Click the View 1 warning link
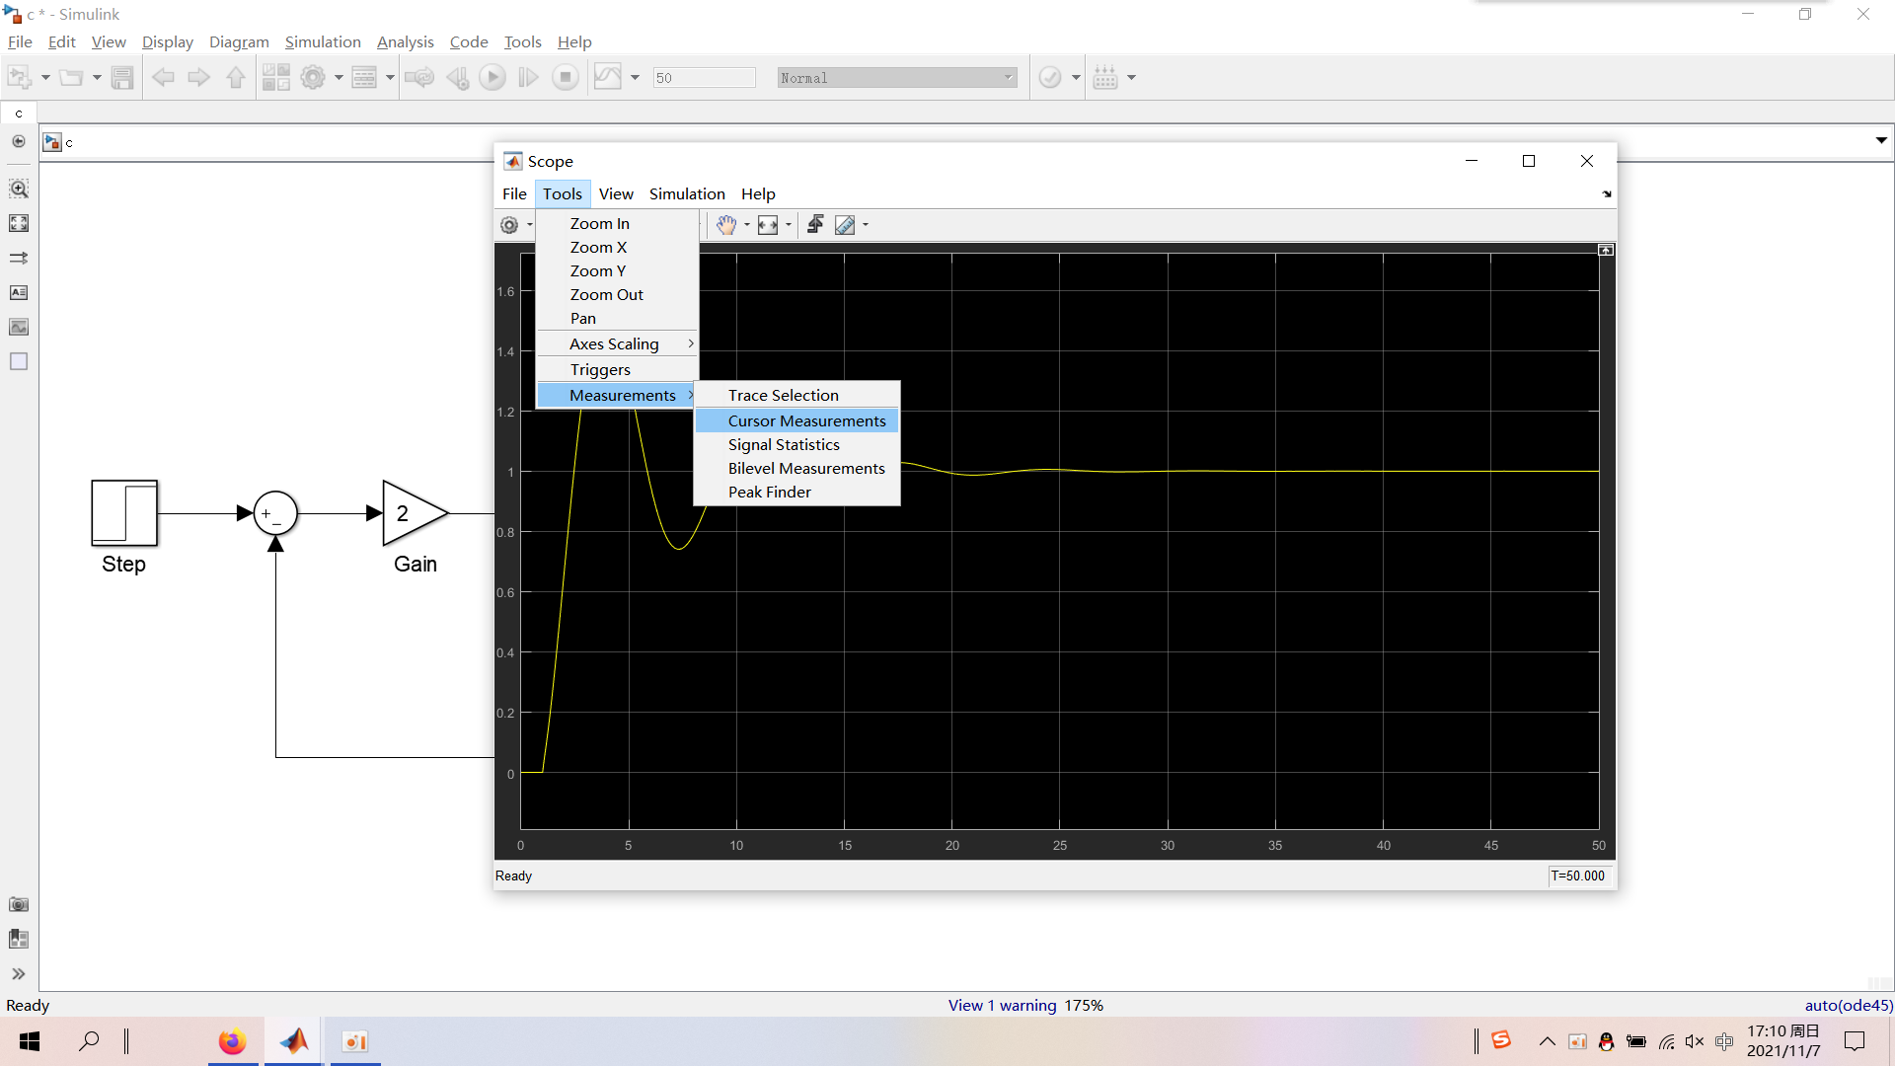 (1002, 1005)
